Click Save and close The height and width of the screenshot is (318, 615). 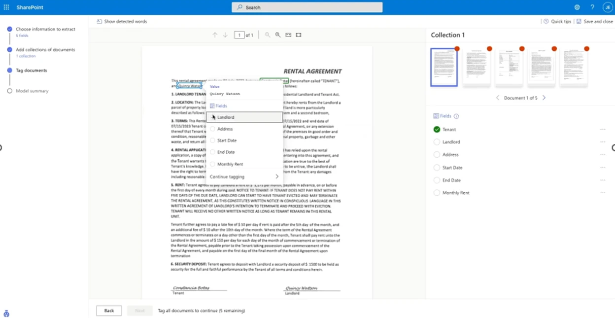(595, 21)
